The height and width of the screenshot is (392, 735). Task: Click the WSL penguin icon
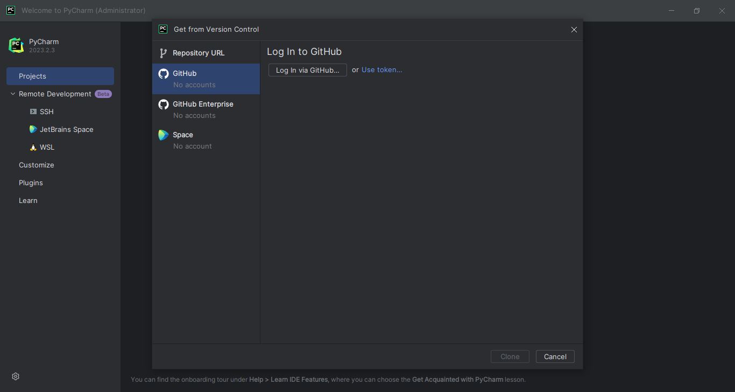coord(33,147)
